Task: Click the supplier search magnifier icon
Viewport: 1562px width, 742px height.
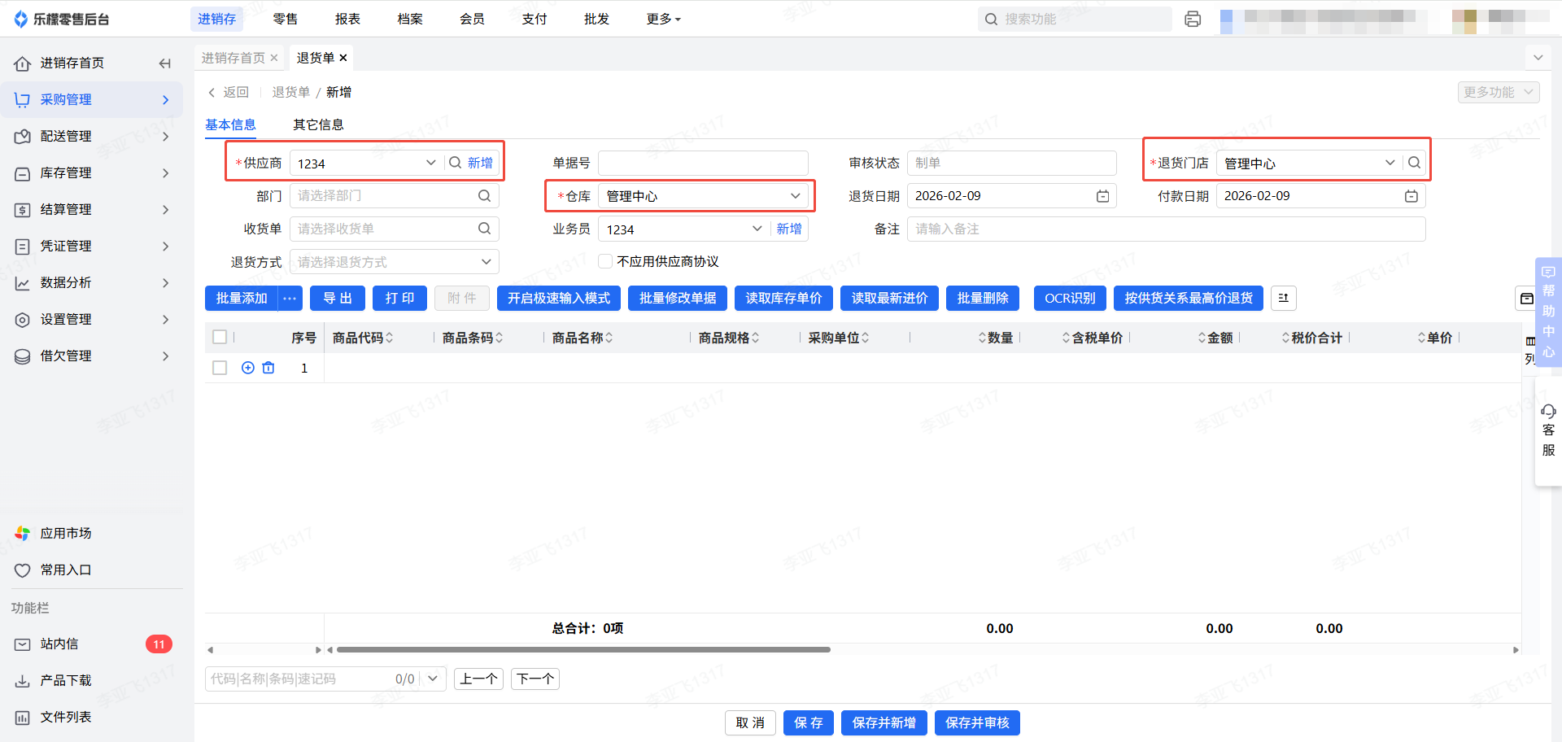Action: pos(455,163)
